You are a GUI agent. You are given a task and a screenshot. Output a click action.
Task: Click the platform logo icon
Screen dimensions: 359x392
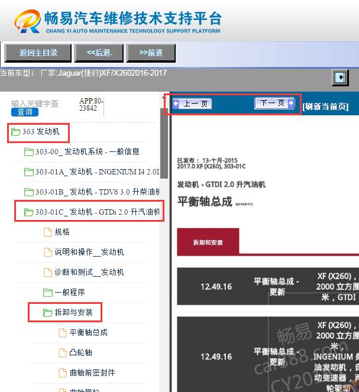(27, 21)
